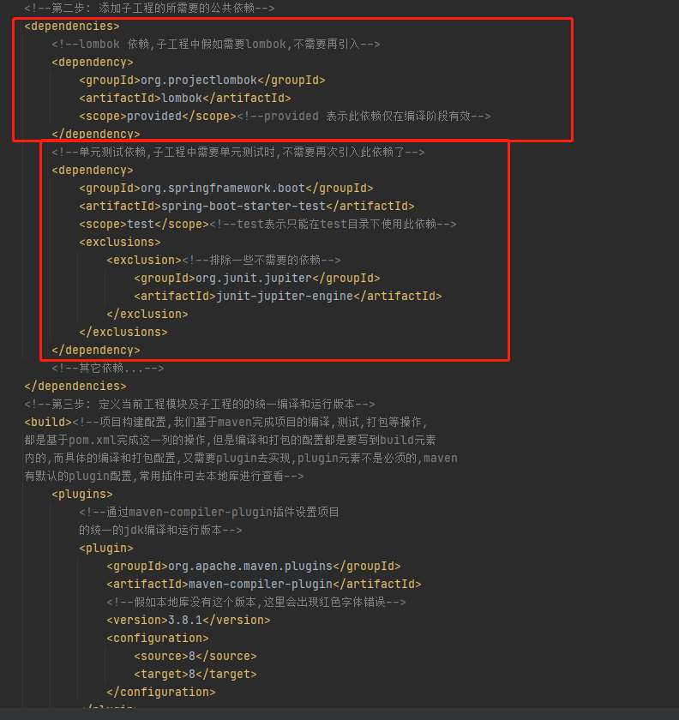The height and width of the screenshot is (720, 679).
Task: Click artifactId lombok line
Action: [184, 99]
